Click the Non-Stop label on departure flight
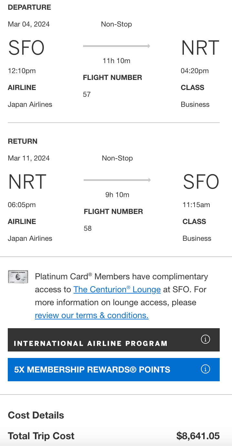 click(116, 24)
